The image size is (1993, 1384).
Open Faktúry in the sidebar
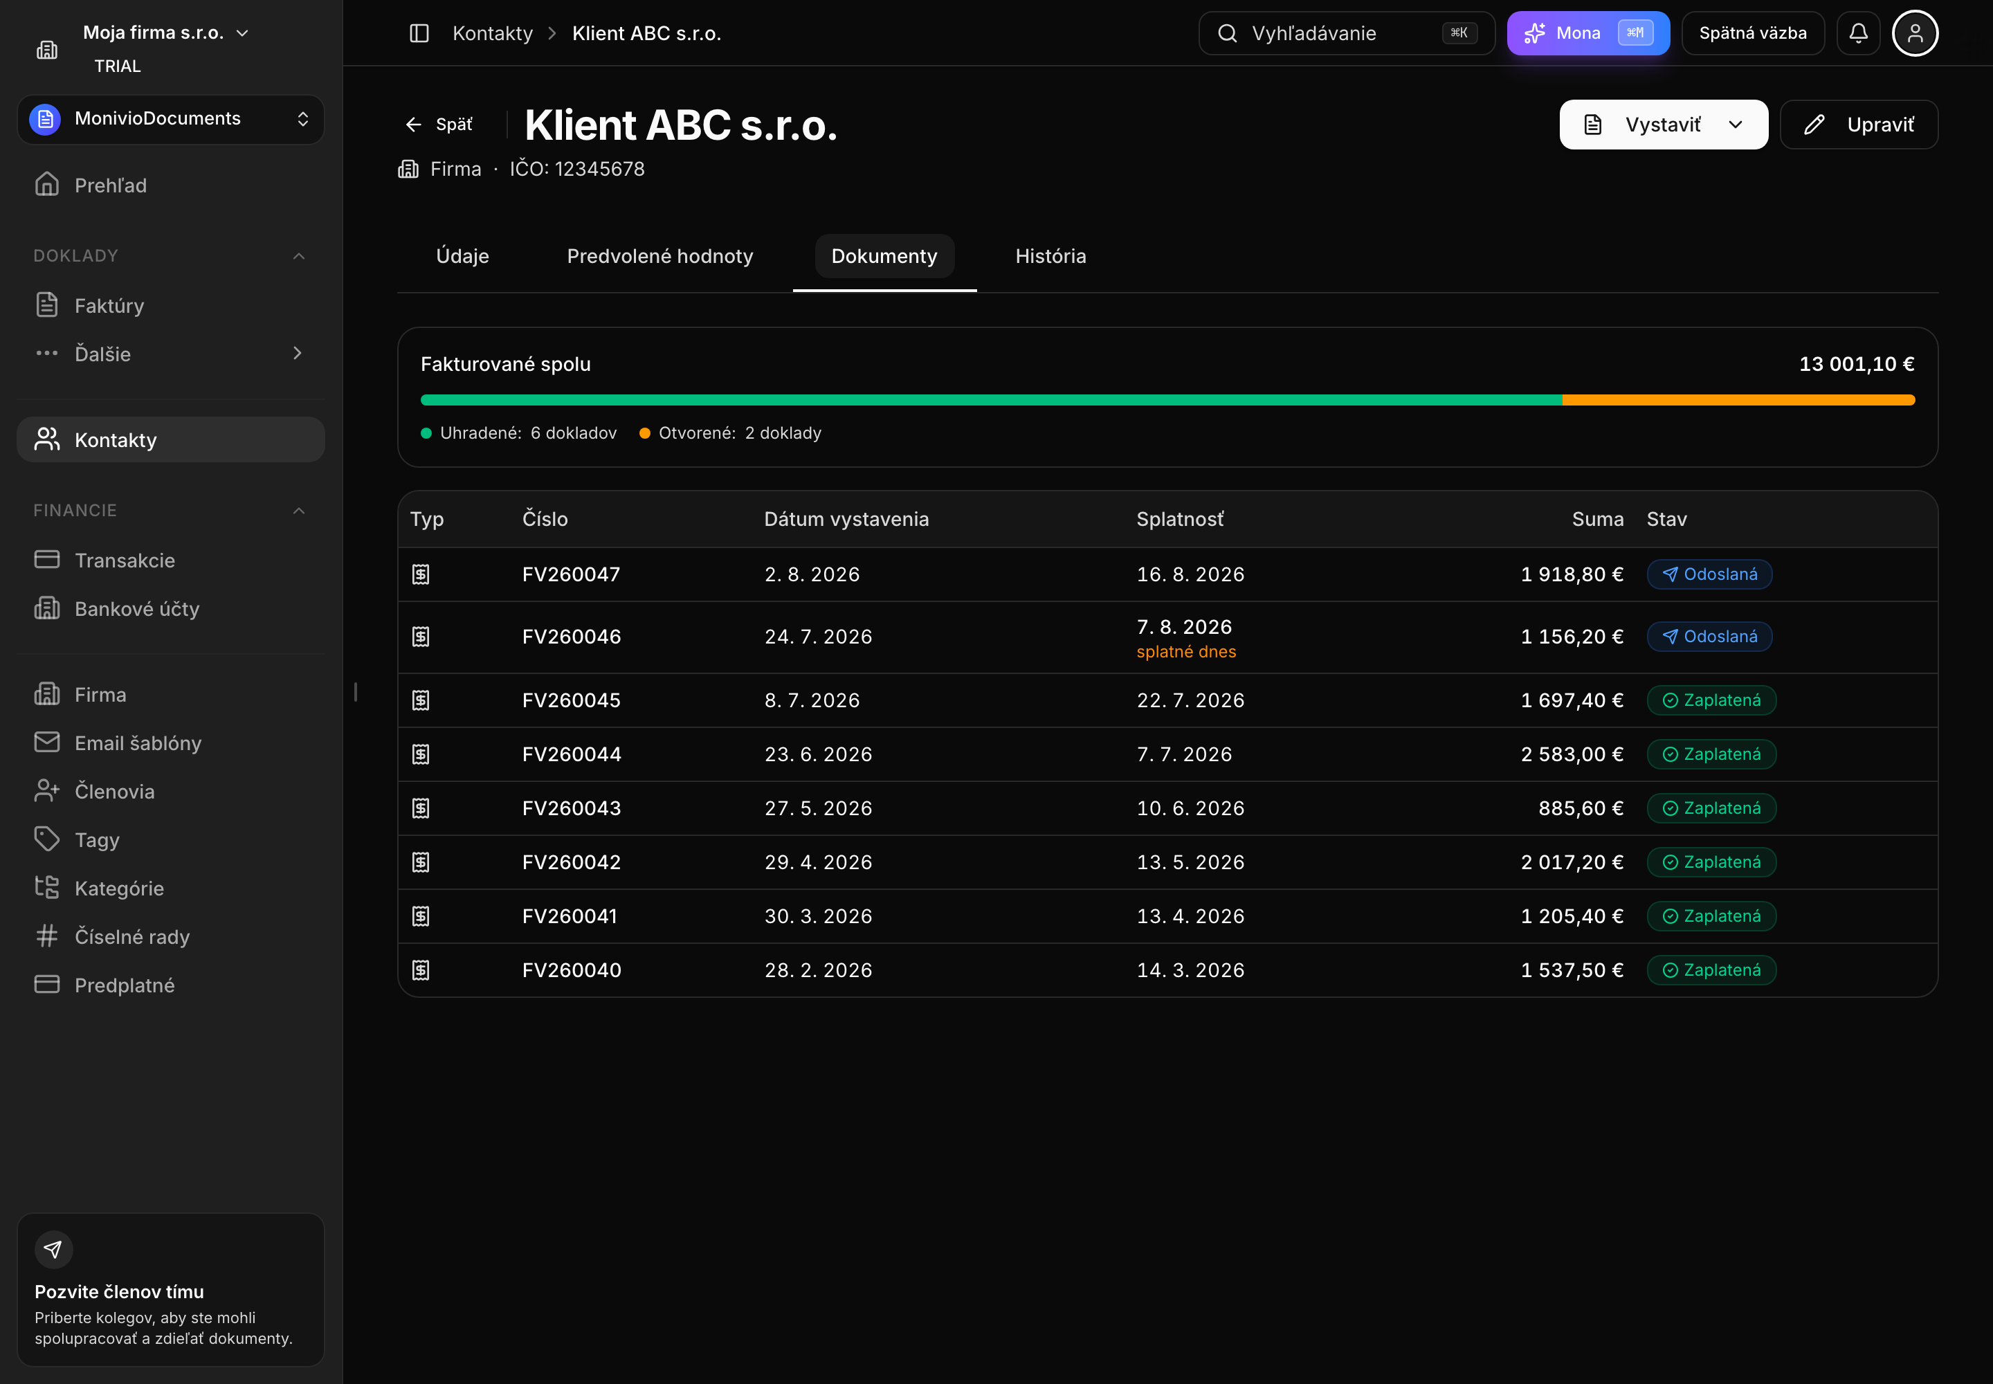tap(171, 305)
